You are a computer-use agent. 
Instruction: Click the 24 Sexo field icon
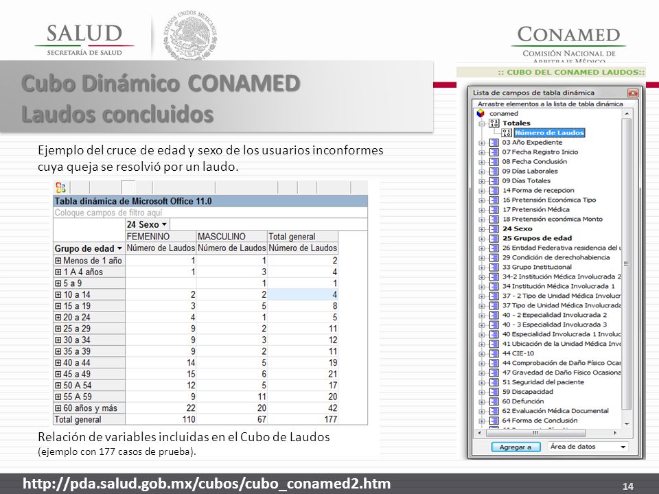(494, 229)
